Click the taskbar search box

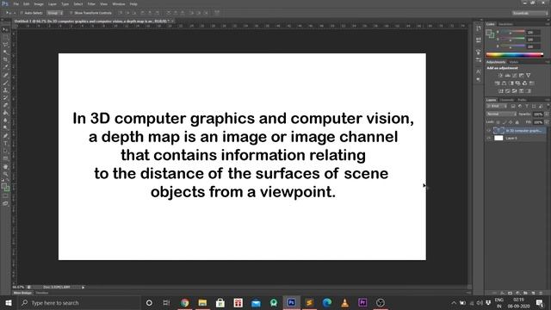pos(78,302)
